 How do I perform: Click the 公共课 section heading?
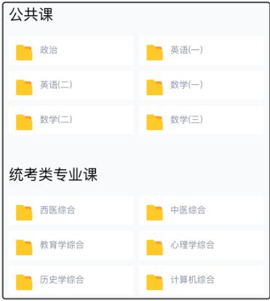tap(31, 15)
